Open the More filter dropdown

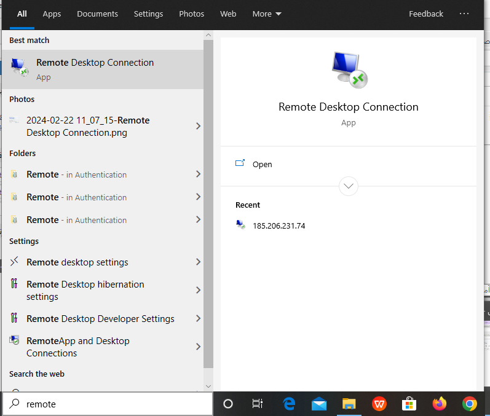pos(267,14)
